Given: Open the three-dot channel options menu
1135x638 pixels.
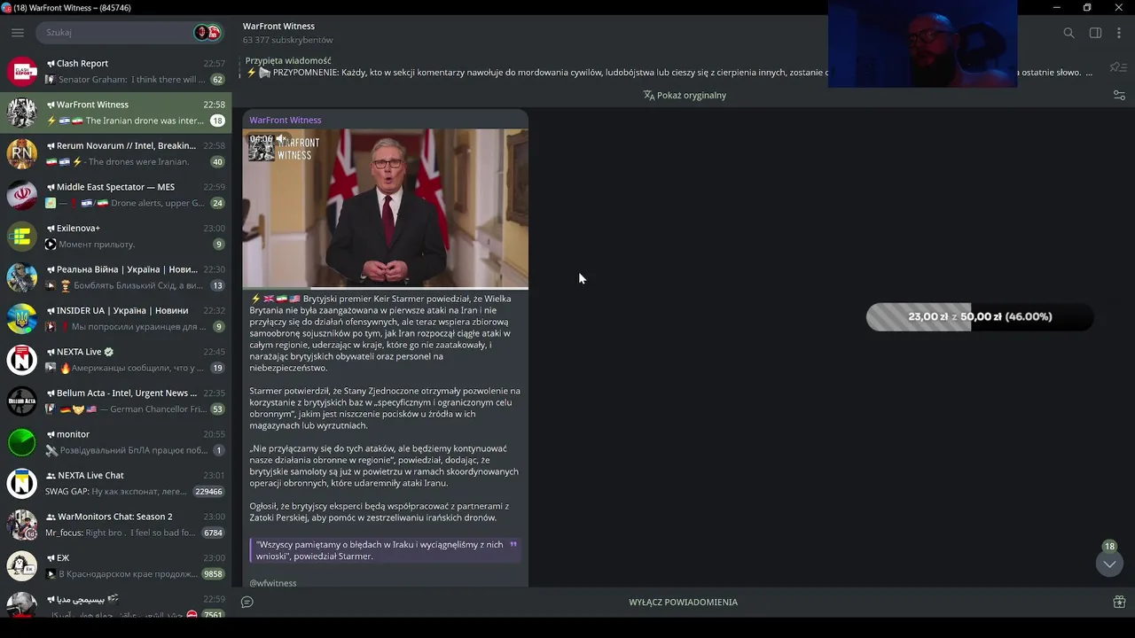Looking at the screenshot, I should (1120, 33).
